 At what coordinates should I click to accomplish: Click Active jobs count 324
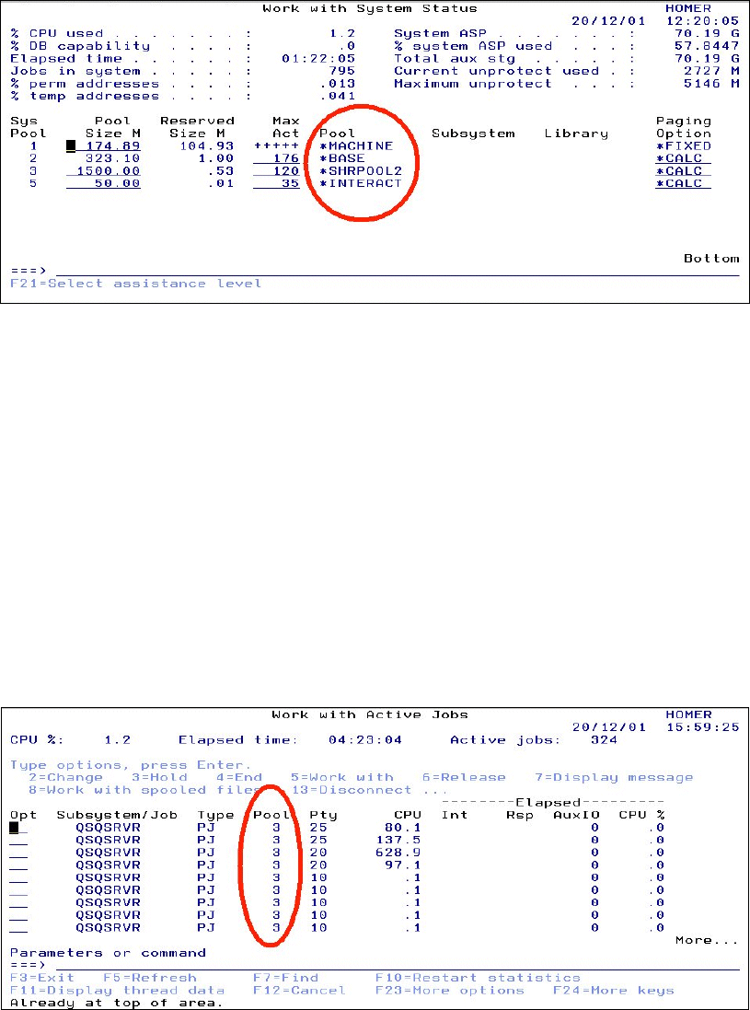[x=604, y=740]
